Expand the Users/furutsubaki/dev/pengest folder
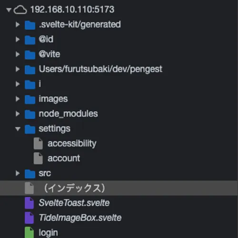 point(18,69)
